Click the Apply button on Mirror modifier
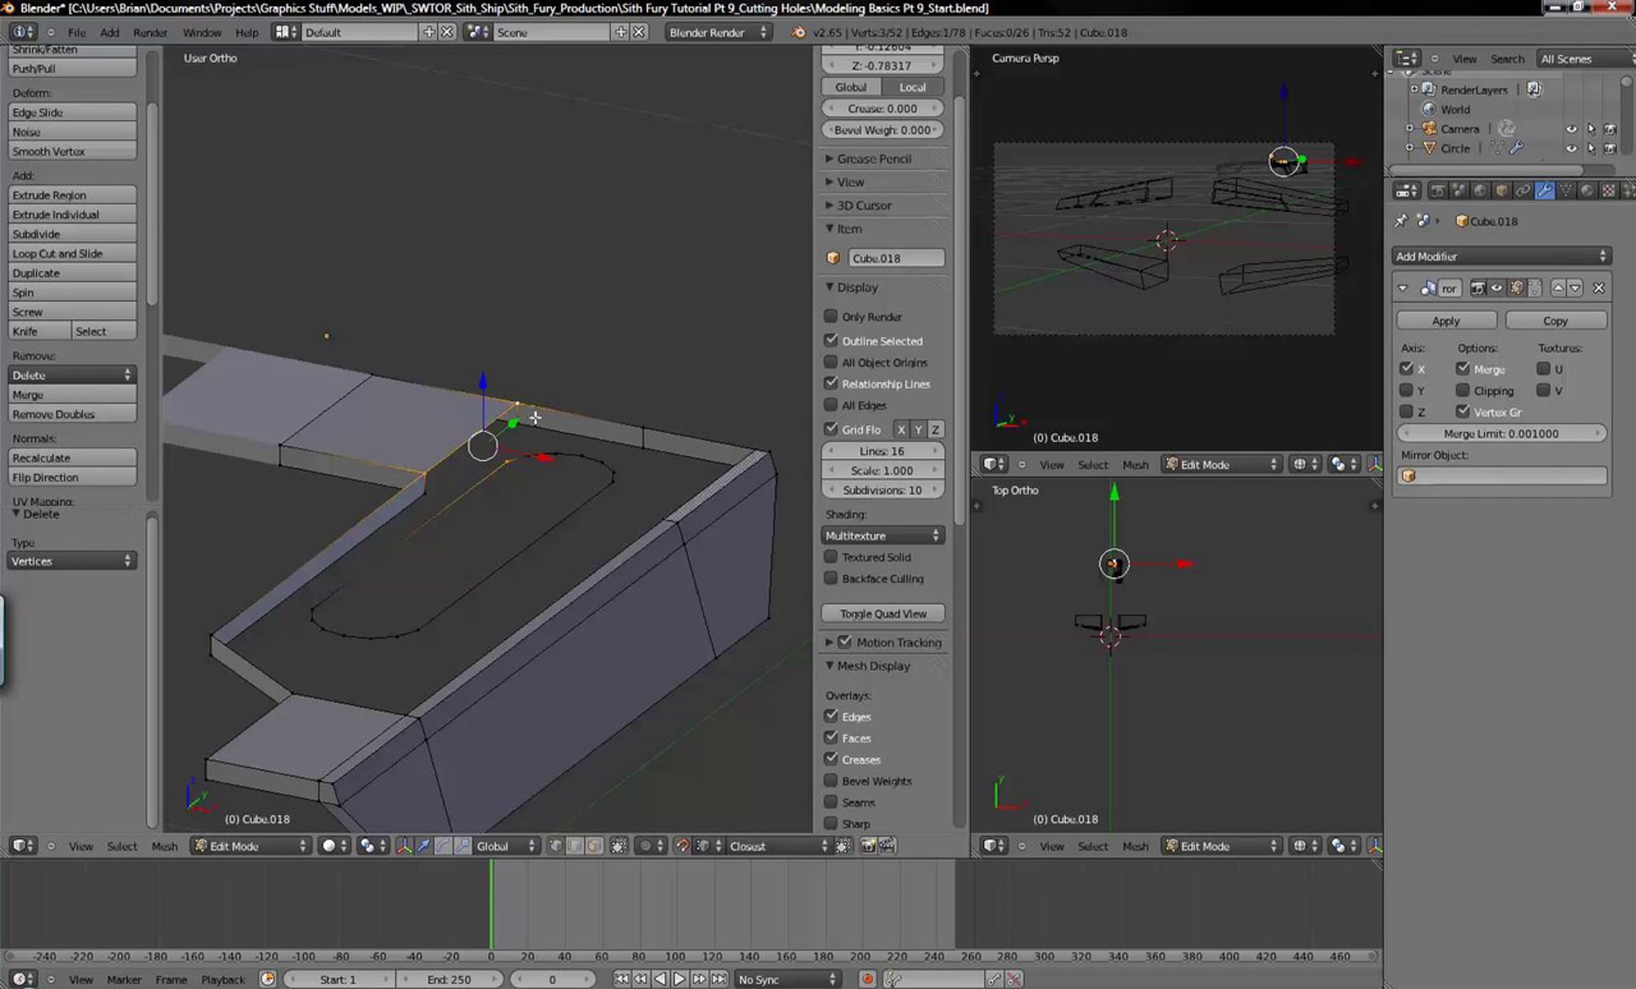Viewport: 1636px width, 989px height. (1446, 320)
